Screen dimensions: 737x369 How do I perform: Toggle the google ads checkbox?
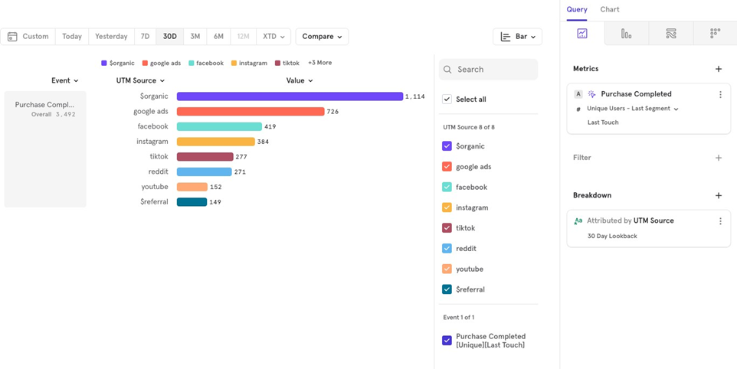(x=447, y=167)
